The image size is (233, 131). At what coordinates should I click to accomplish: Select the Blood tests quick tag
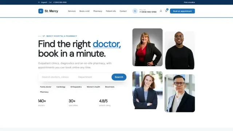[x=110, y=87]
